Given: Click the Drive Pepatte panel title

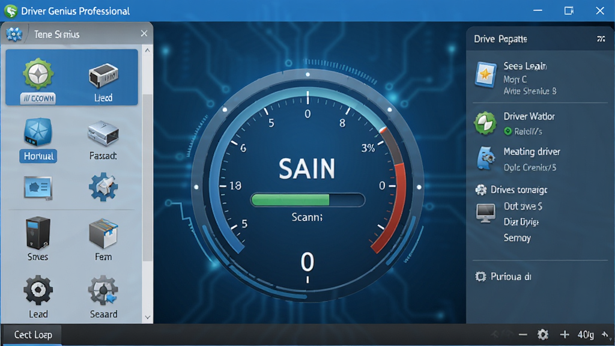Looking at the screenshot, I should [x=500, y=39].
